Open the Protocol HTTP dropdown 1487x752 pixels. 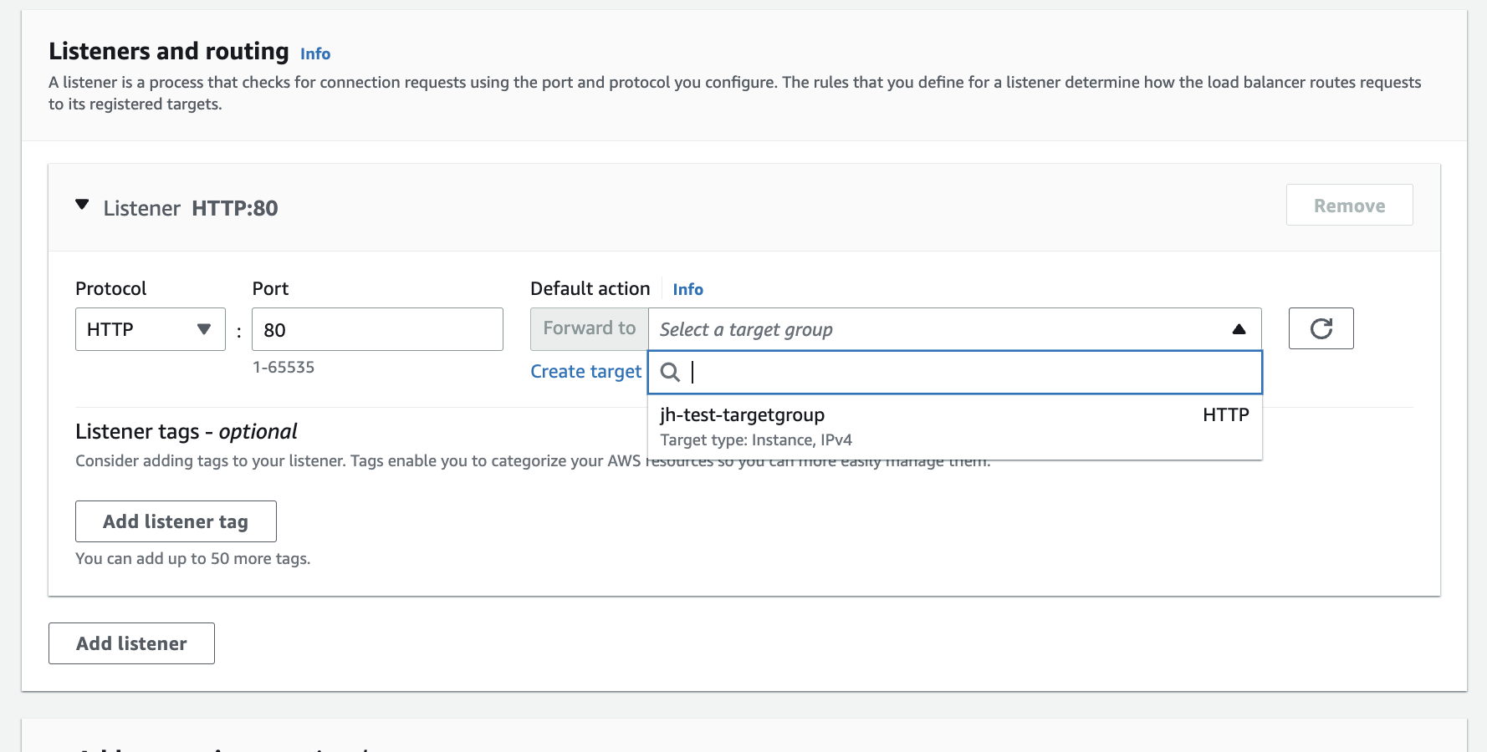(151, 329)
